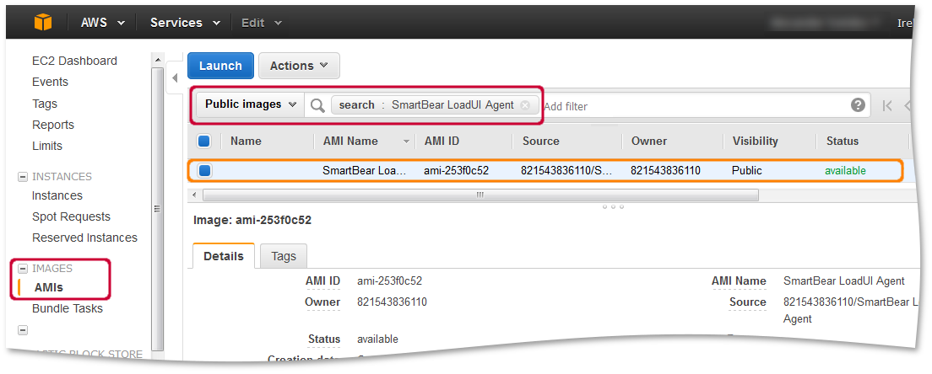Image resolution: width=932 pixels, height=374 pixels.
Task: Click the Public visibility cell
Action: [x=747, y=171]
